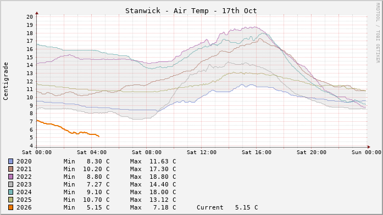The height and width of the screenshot is (215, 383).
Task: Click the 2025 legend year label
Action: pyautogui.click(x=24, y=200)
